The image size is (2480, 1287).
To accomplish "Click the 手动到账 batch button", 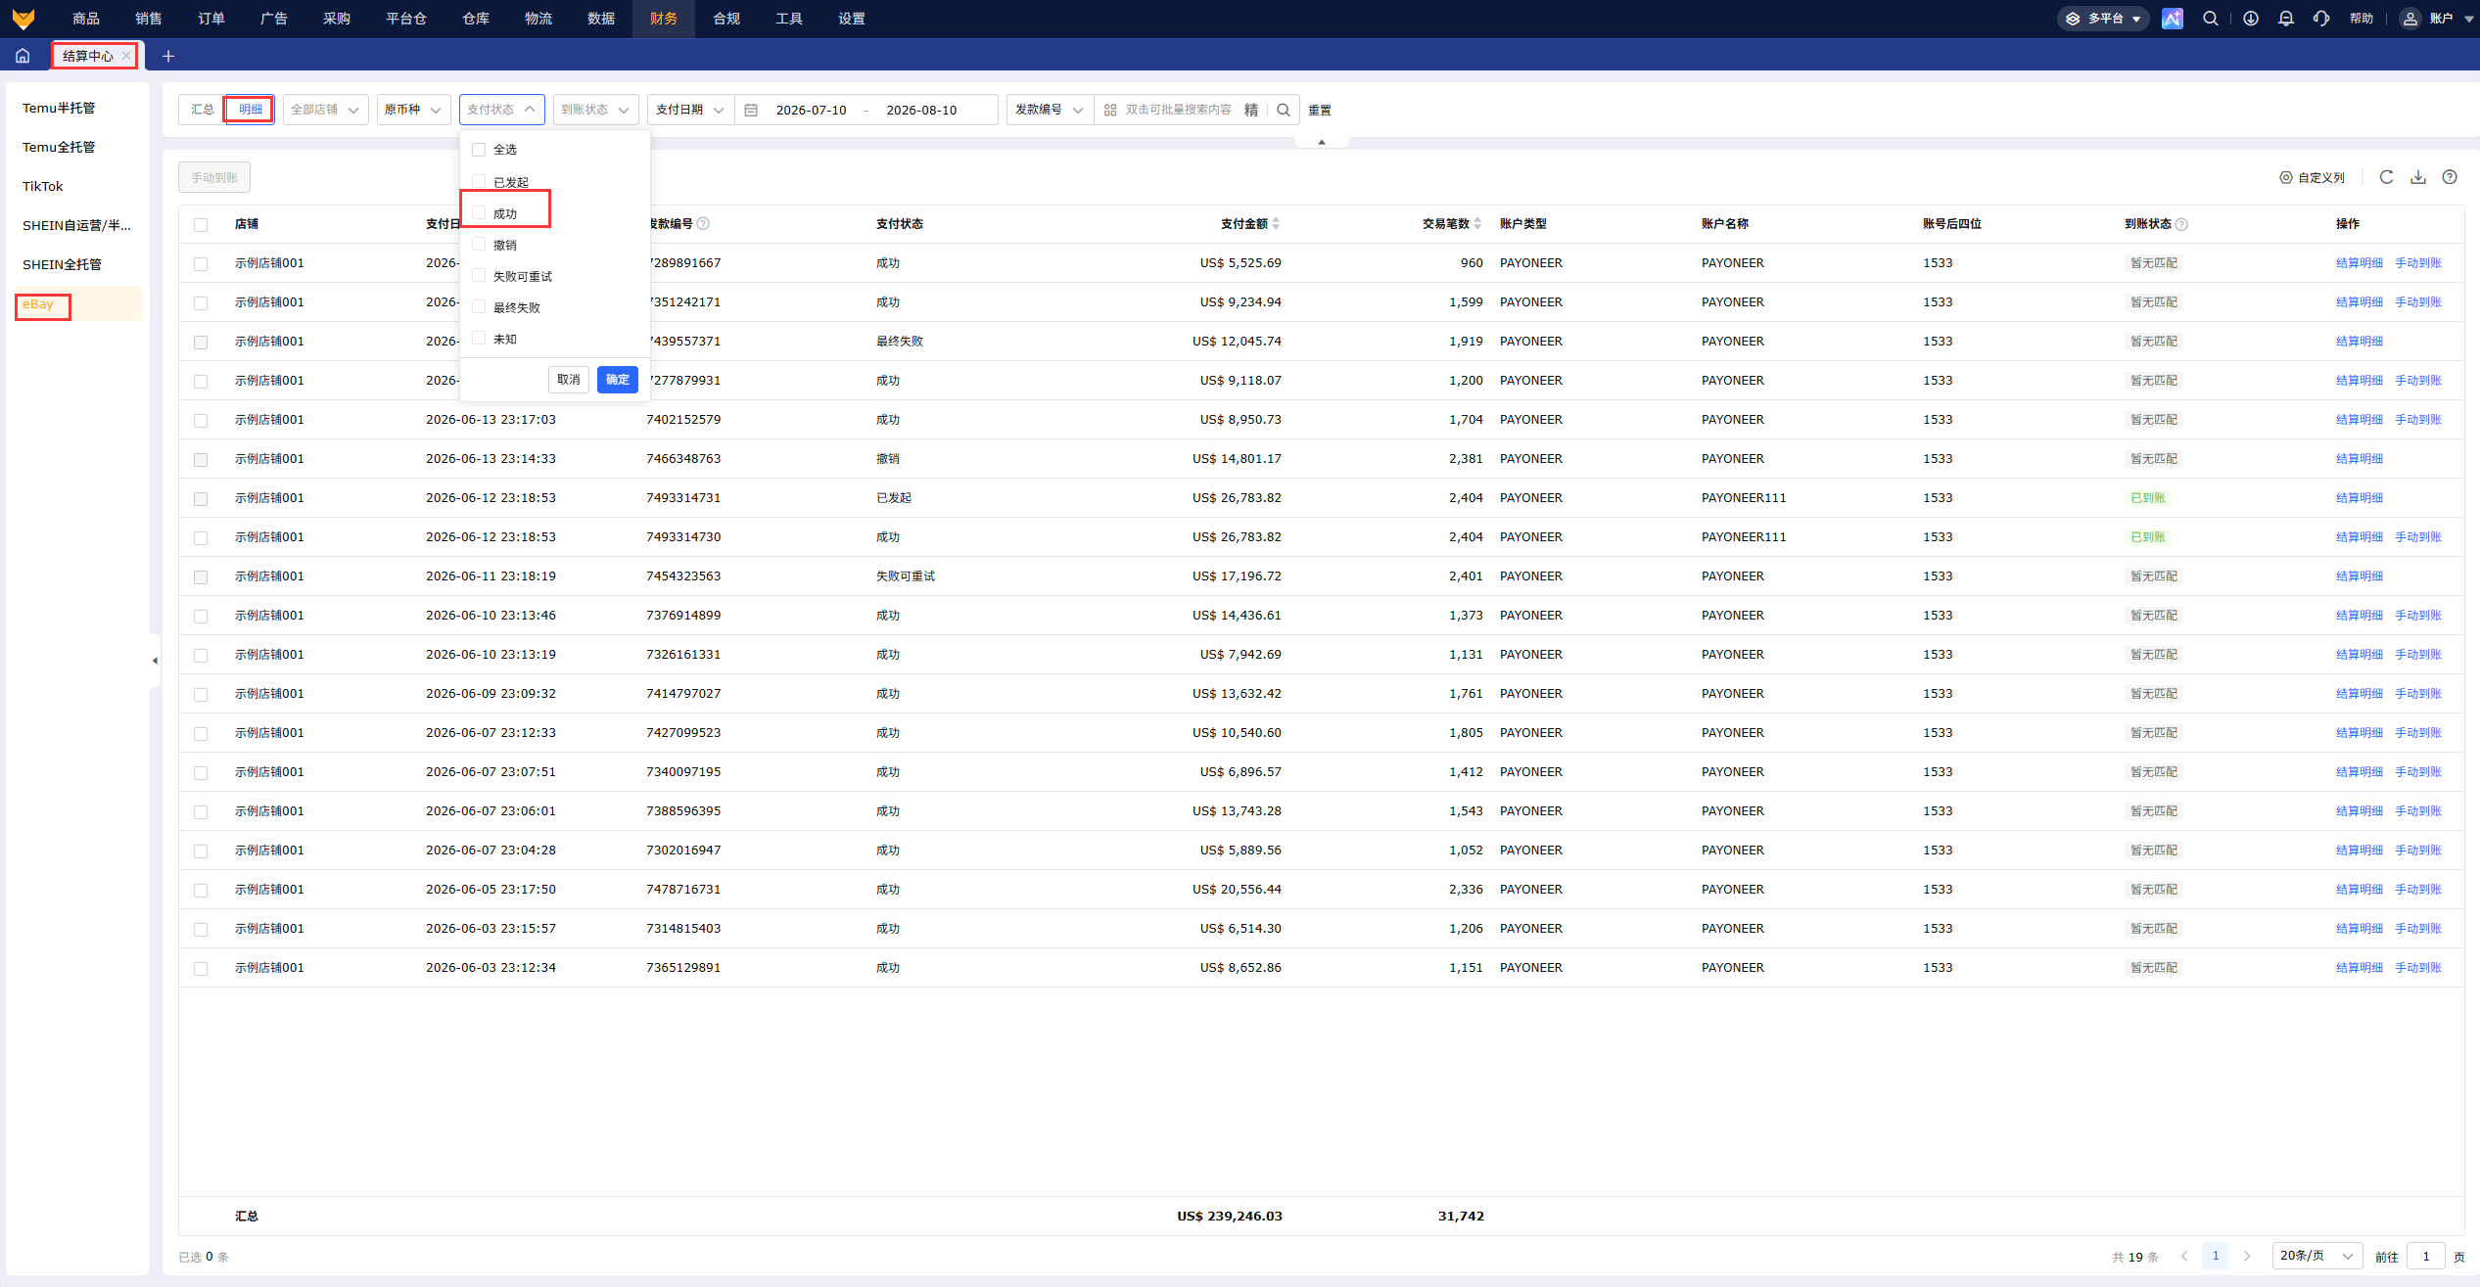I will 214,177.
